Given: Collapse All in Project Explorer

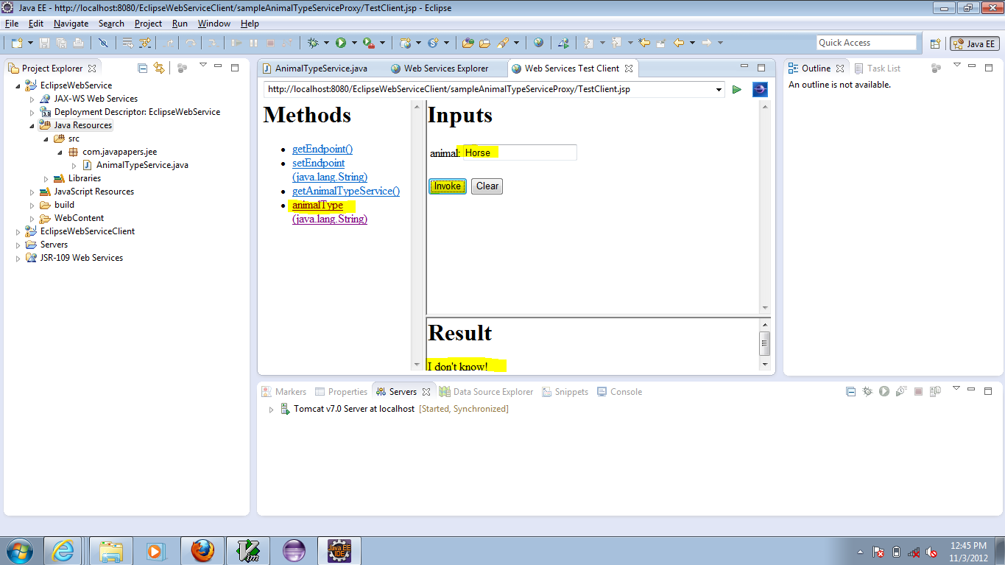Looking at the screenshot, I should (143, 68).
